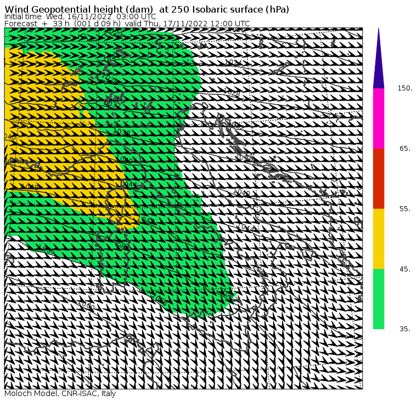Click the 1060 contour label on the map

pyautogui.click(x=87, y=305)
